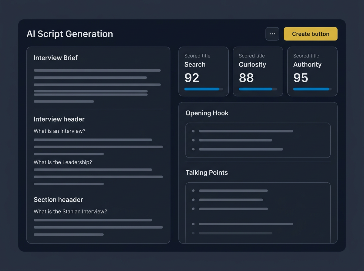Select 'What is the Stanian Interview?' question
Image resolution: width=364 pixels, height=271 pixels.
coord(70,211)
